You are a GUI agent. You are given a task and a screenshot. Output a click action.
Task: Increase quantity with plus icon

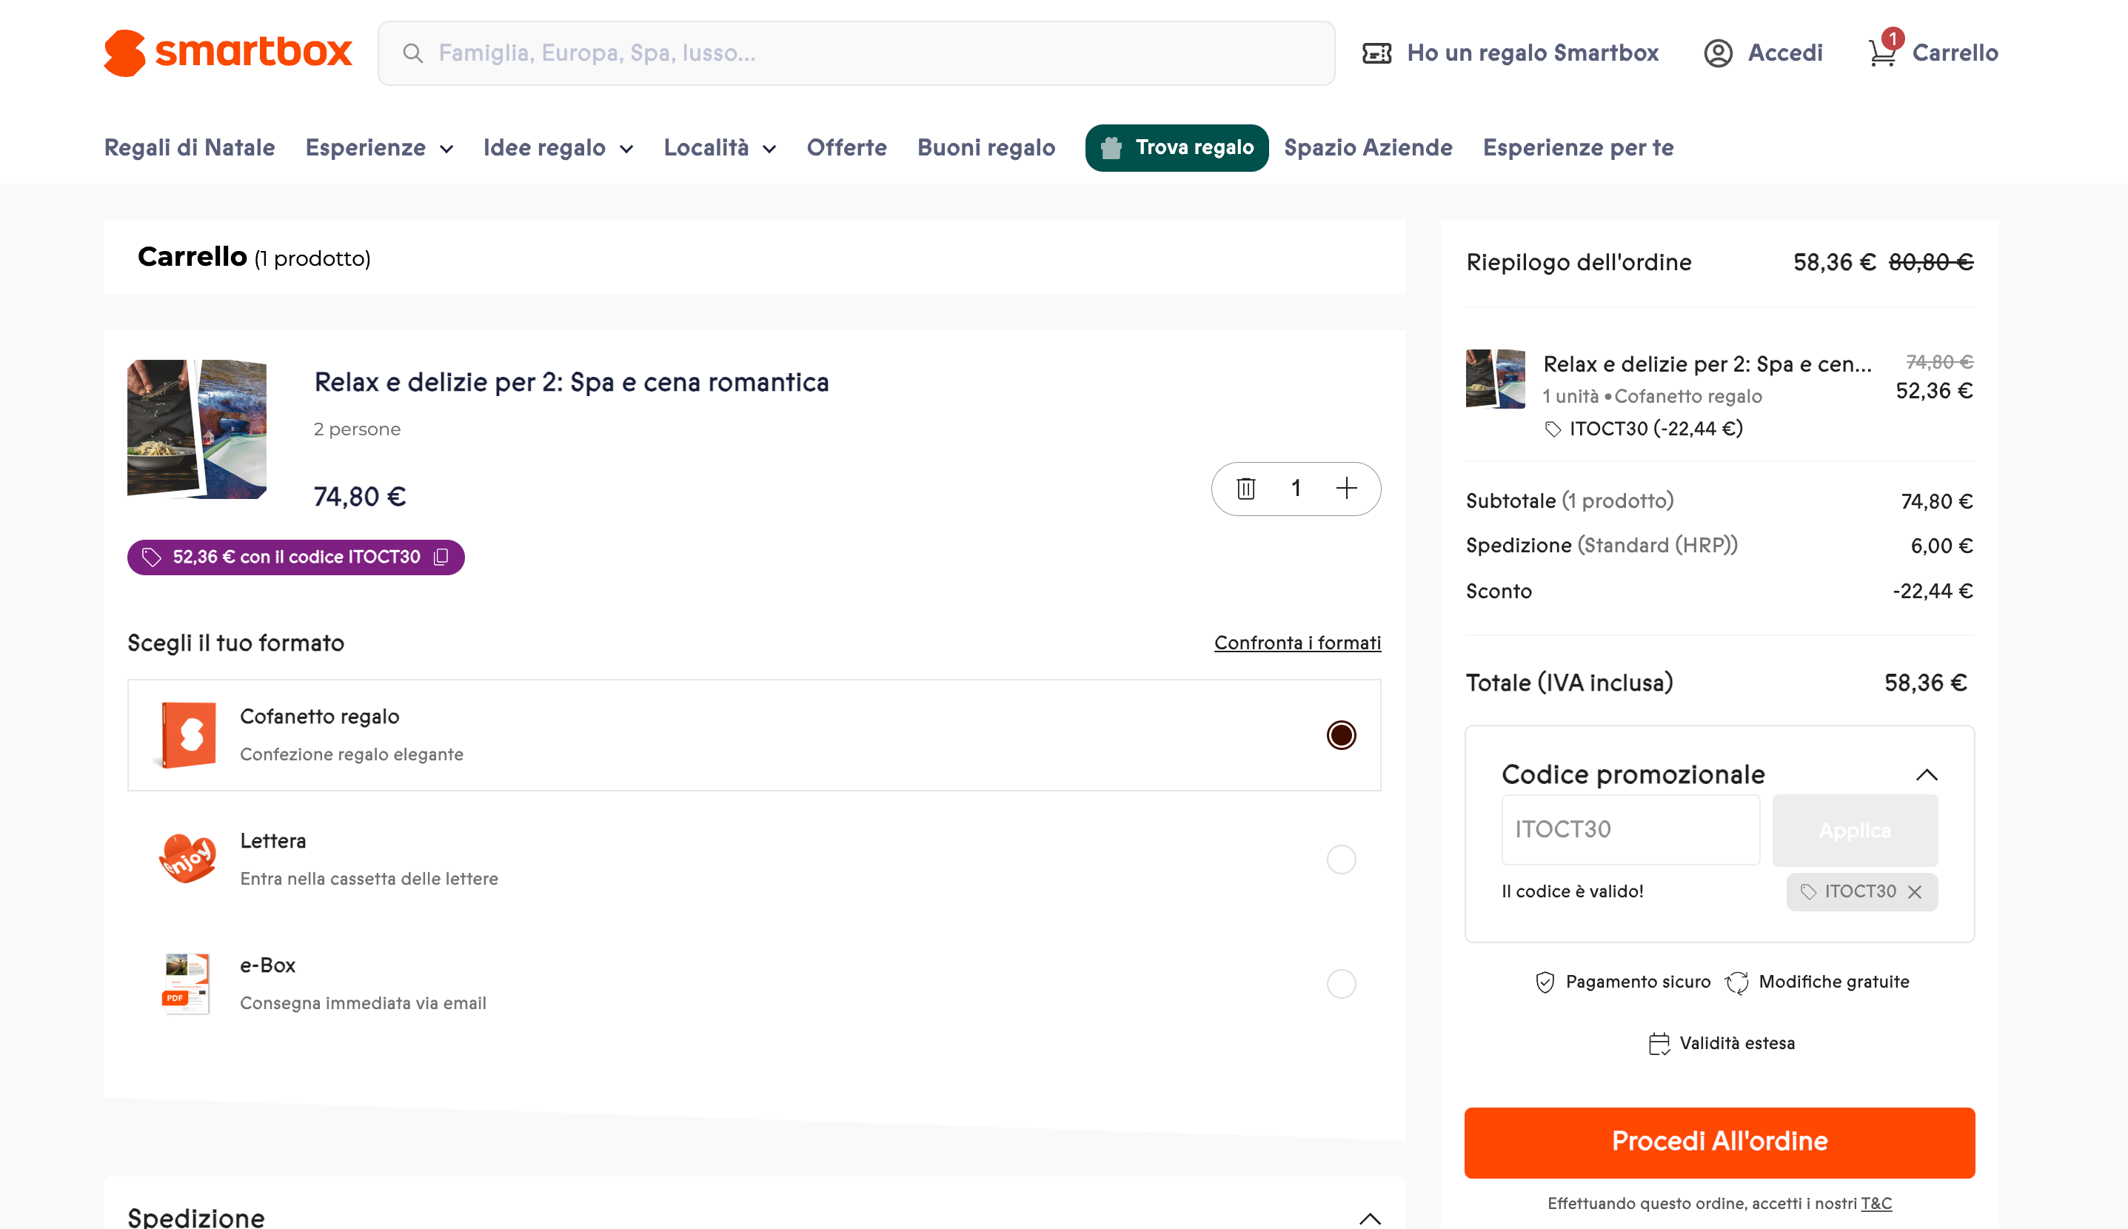1346,488
